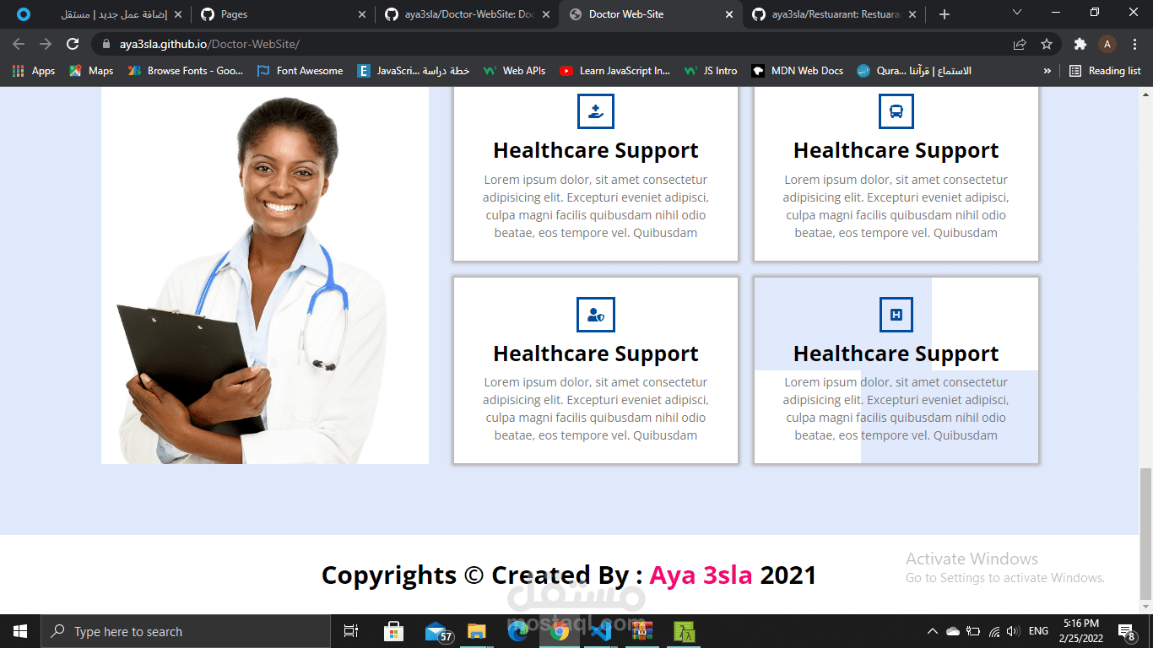Click the taskbar search box
This screenshot has height=648, width=1153.
pyautogui.click(x=186, y=631)
